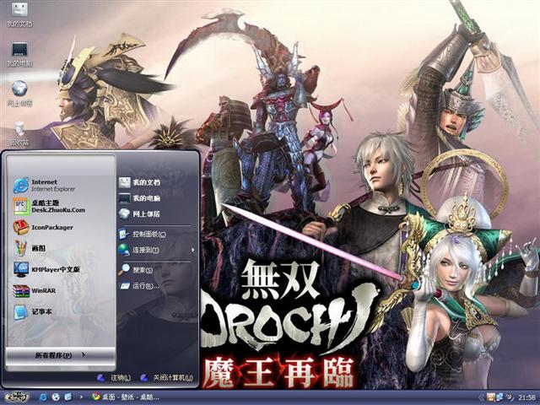Open 桌酷主题 Desk.ZhuoKu.Com in the Start menu

coord(49,206)
